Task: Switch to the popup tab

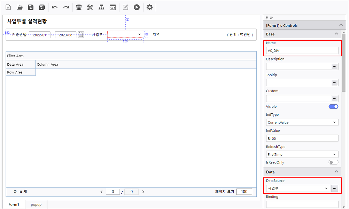Action: pyautogui.click(x=36, y=204)
